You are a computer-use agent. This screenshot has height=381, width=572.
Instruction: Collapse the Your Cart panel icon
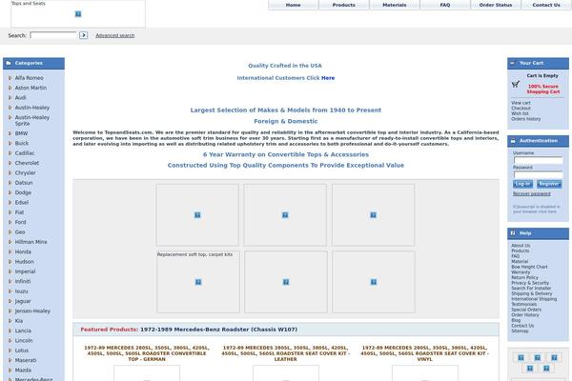click(512, 63)
